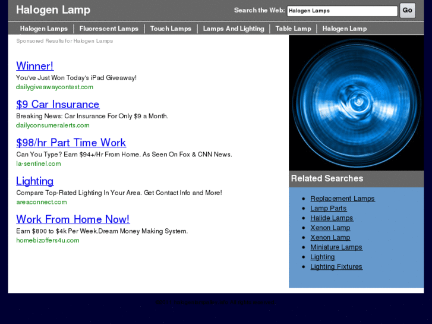
Task: Go to Lamps And Lighting in nav bar
Action: point(234,29)
